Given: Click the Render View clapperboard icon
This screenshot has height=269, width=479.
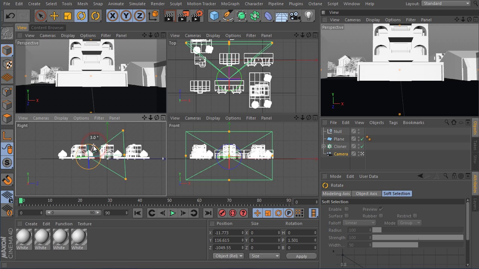Looking at the screenshot, I should coord(170,16).
